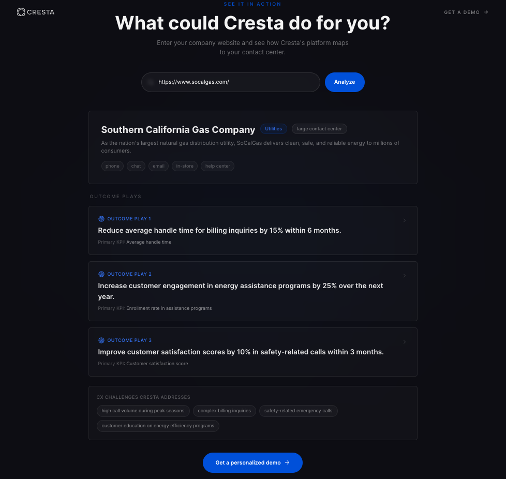Expand the Outcome Play 3 card chevron

point(405,341)
